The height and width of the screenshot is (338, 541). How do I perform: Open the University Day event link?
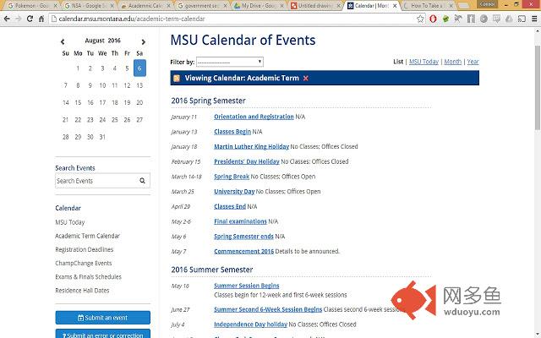coord(234,192)
